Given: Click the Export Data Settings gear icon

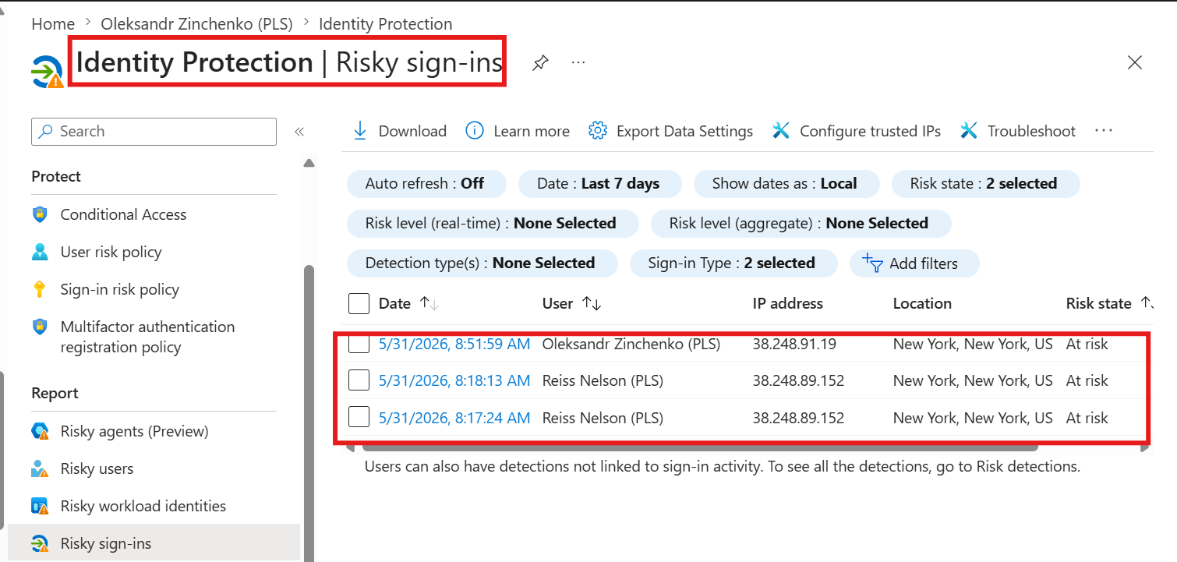Looking at the screenshot, I should tap(598, 131).
